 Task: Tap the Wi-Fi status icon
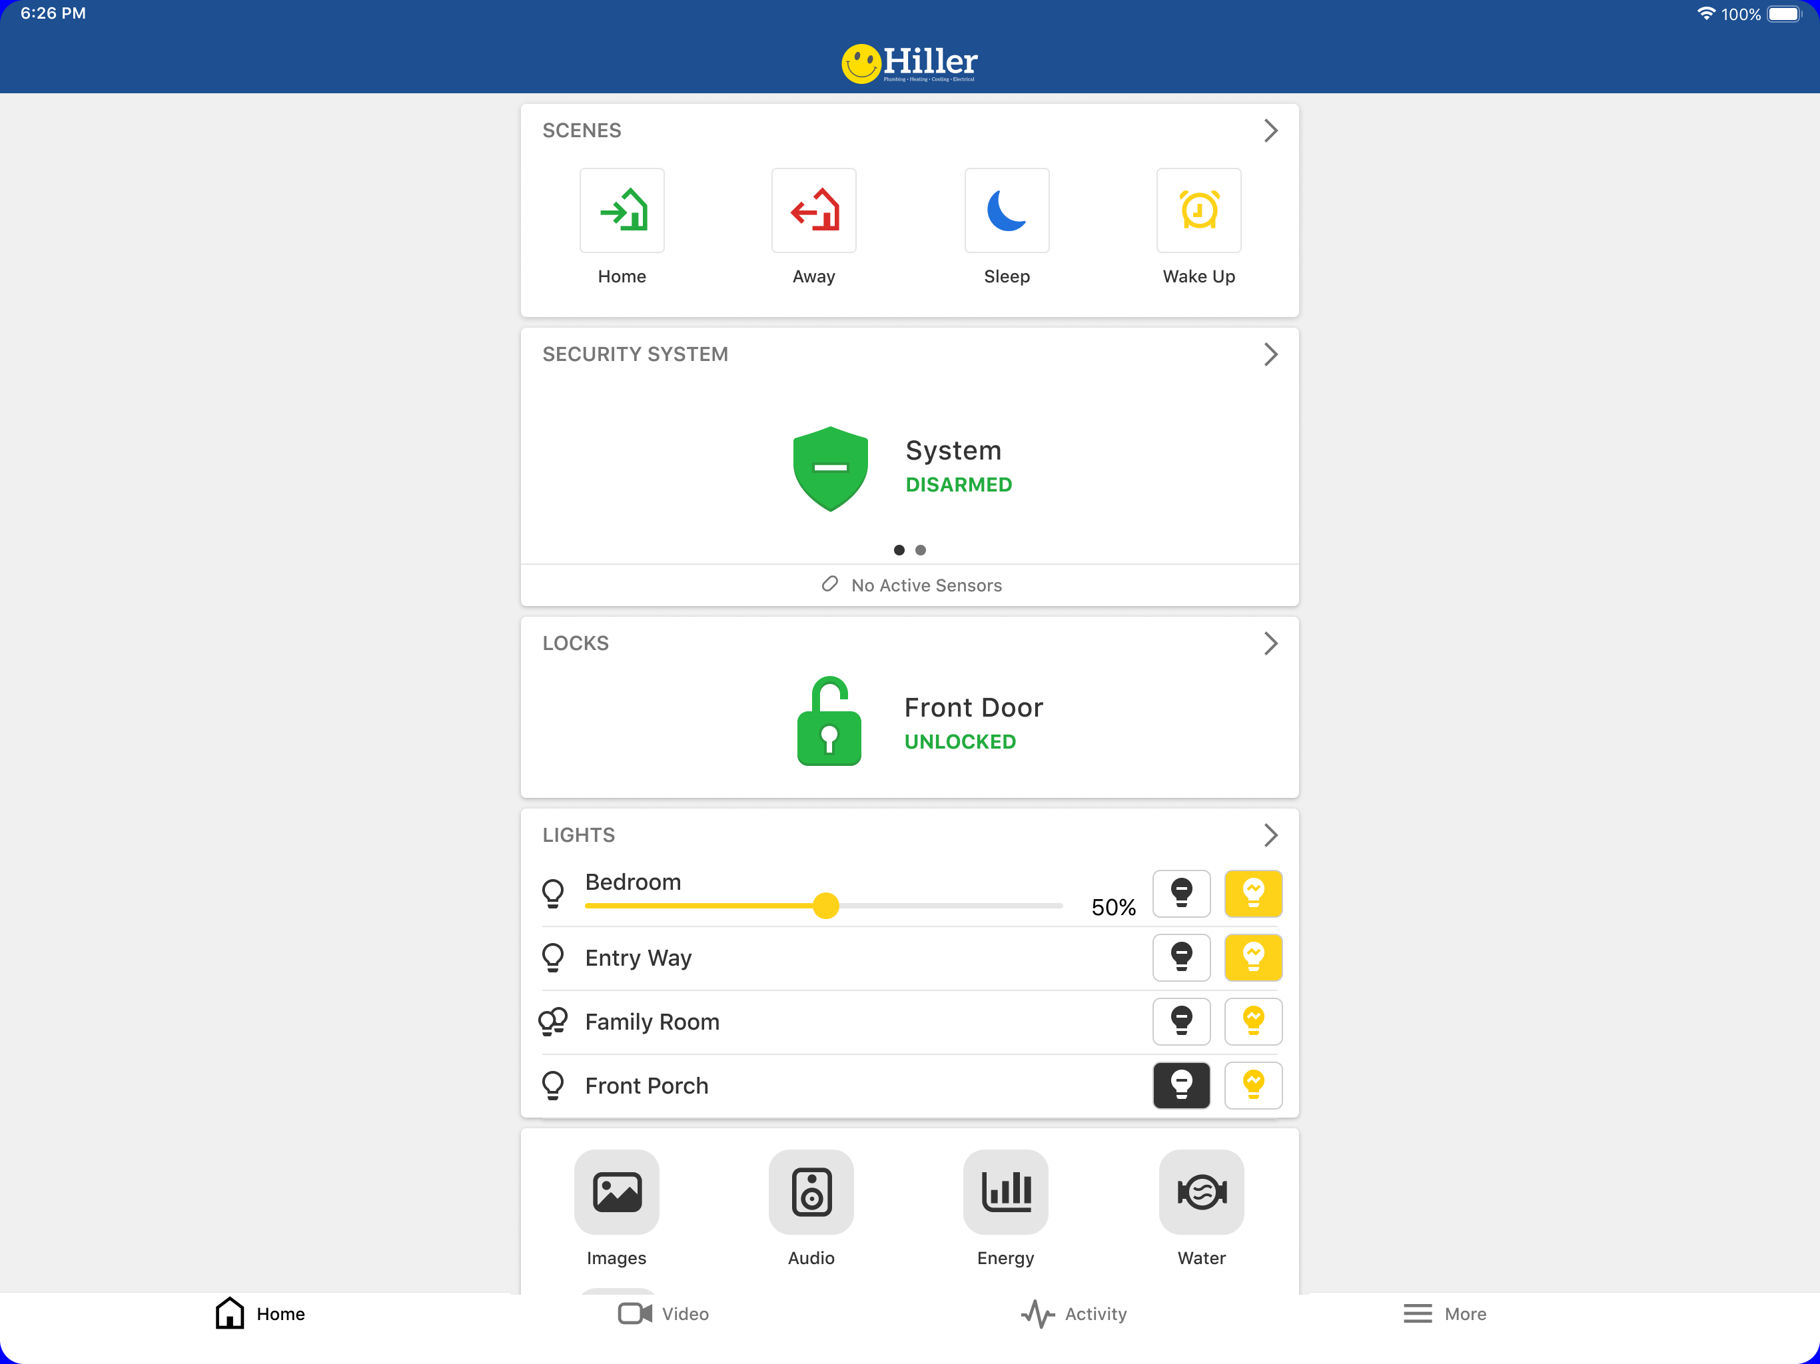[x=1707, y=14]
